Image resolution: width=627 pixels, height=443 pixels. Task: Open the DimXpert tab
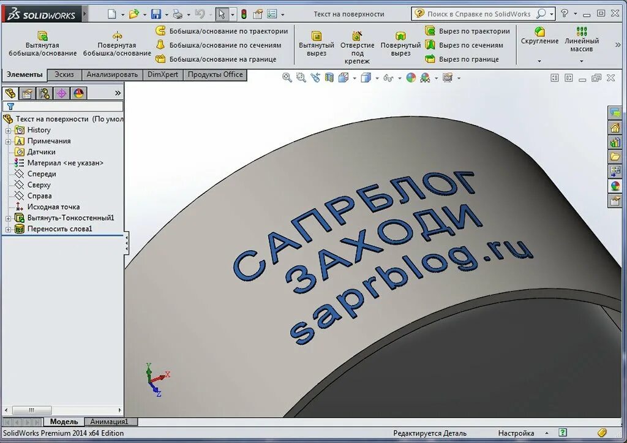click(163, 75)
